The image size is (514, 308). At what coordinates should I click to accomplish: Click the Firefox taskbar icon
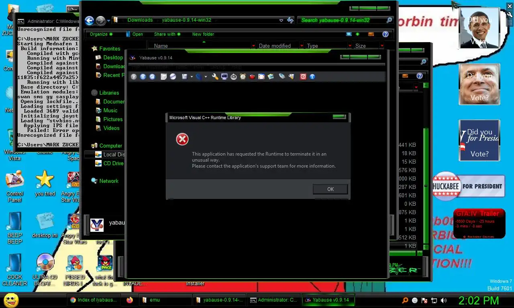click(129, 300)
